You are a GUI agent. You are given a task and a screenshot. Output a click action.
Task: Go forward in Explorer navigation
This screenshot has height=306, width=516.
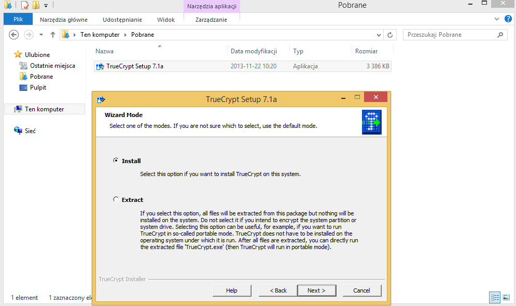pos(29,35)
